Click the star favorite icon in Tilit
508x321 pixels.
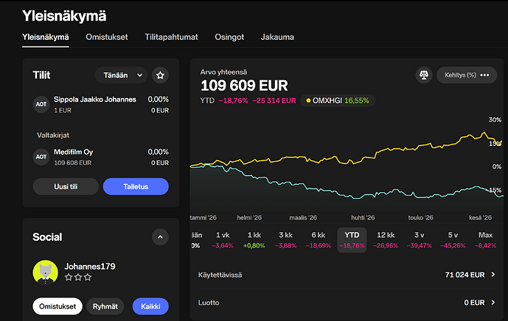click(160, 75)
